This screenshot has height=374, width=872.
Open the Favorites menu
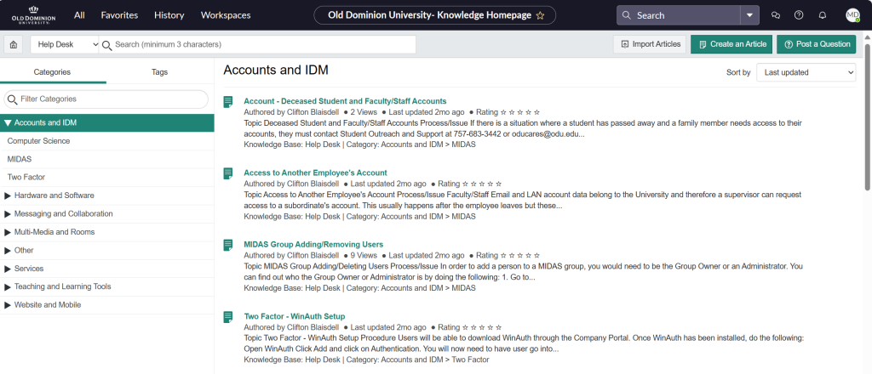tap(119, 15)
